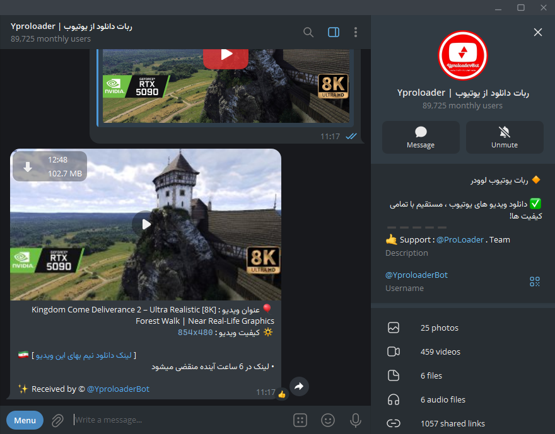
Task: Click the paperclip attach file icon
Action: coord(57,420)
